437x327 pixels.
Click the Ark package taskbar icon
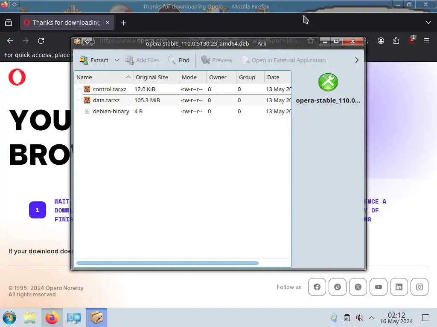pyautogui.click(x=96, y=318)
